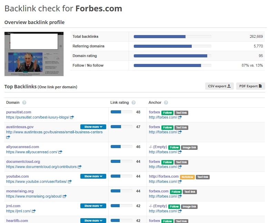
Task: Click the 87% vs. 13% value
Action: pyautogui.click(x=252, y=65)
